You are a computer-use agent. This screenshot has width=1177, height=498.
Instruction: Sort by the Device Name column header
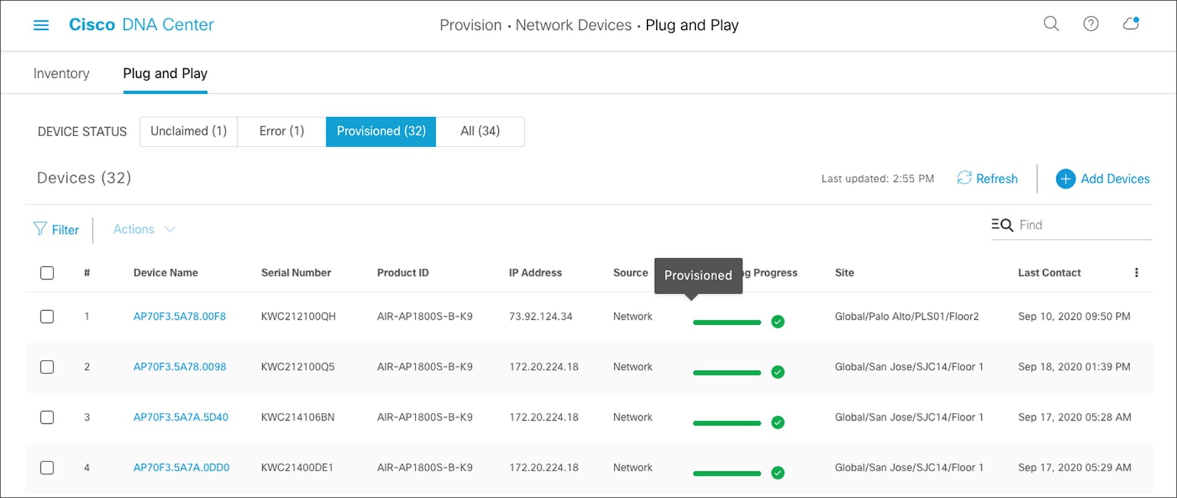(165, 272)
